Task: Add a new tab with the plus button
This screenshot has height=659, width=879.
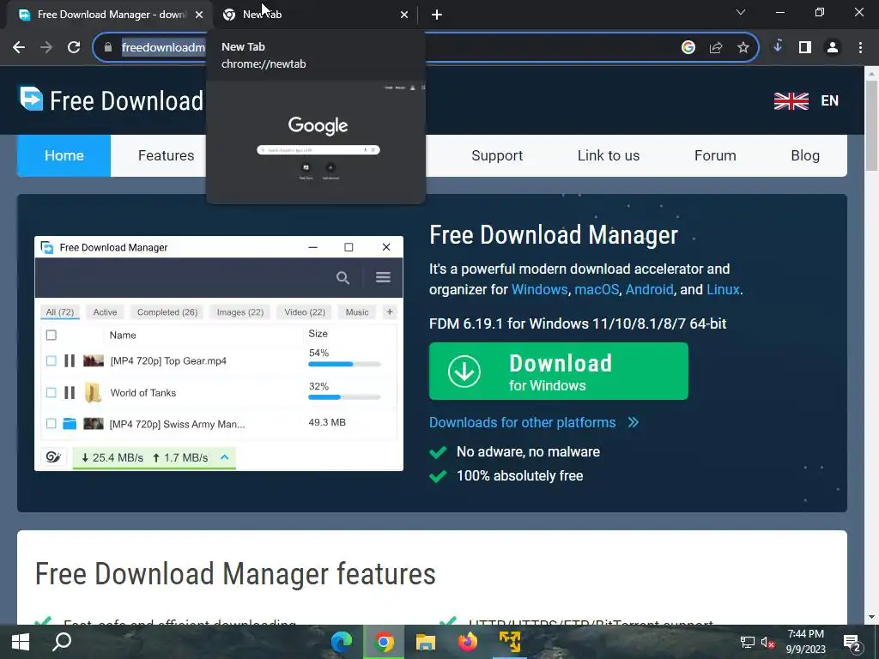Action: (437, 15)
